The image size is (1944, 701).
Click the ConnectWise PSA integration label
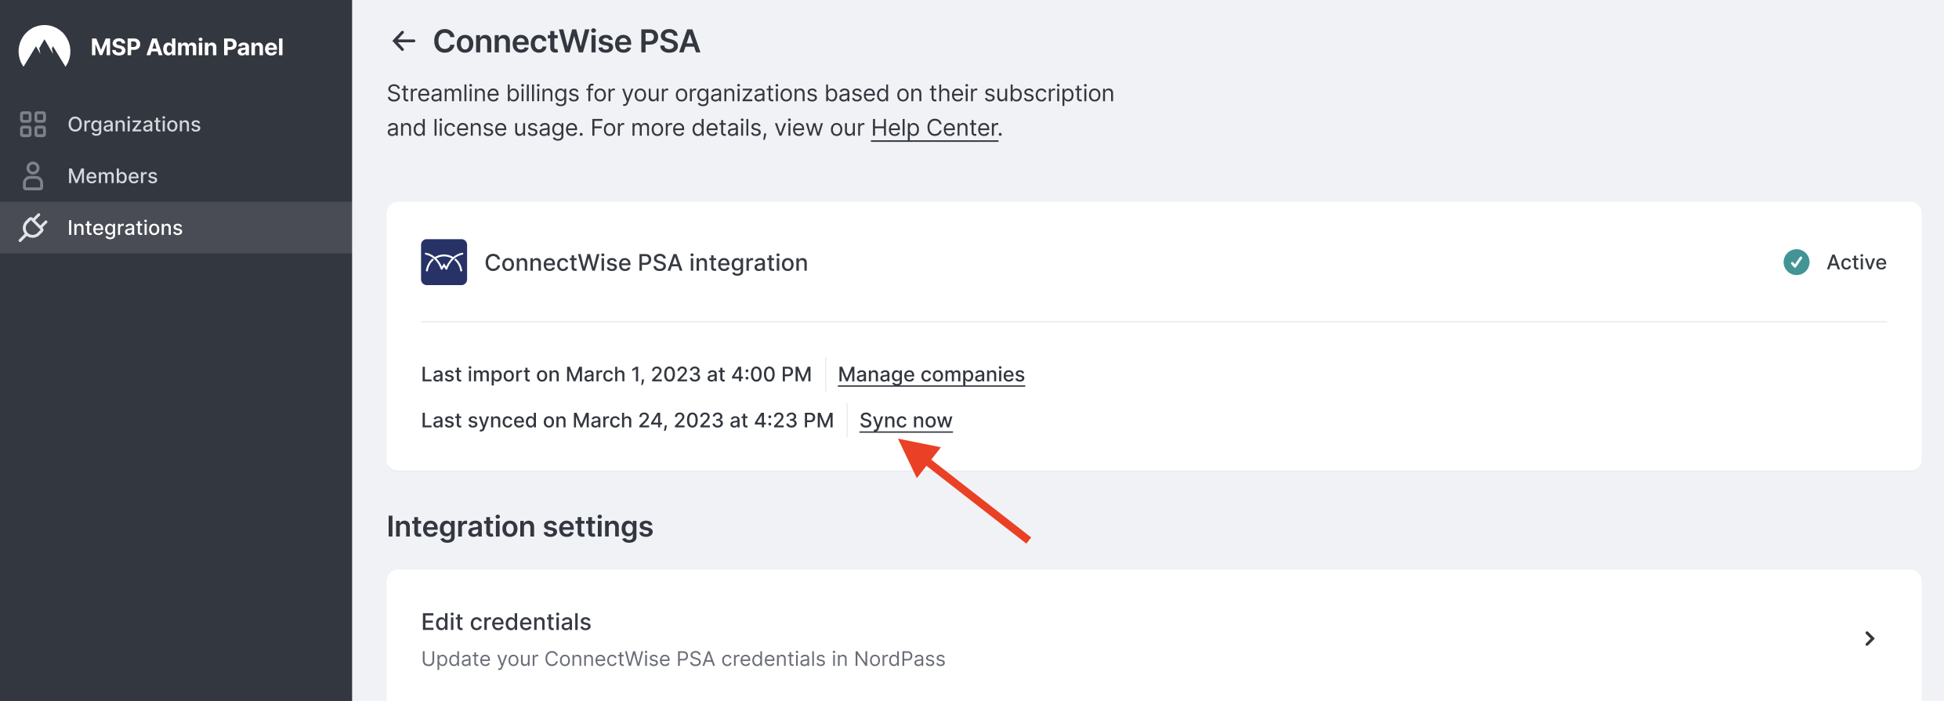click(x=646, y=263)
